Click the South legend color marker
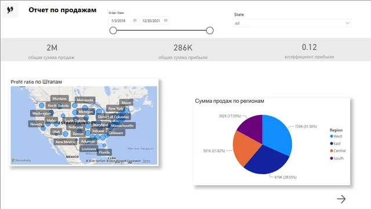This screenshot has width=371, height=209. (332, 158)
